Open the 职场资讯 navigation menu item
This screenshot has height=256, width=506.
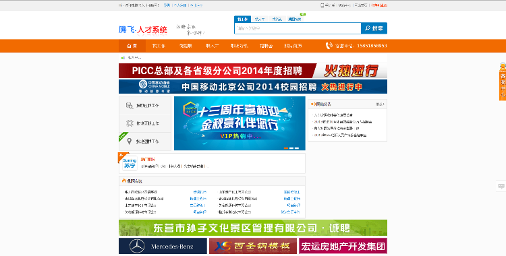(239, 46)
